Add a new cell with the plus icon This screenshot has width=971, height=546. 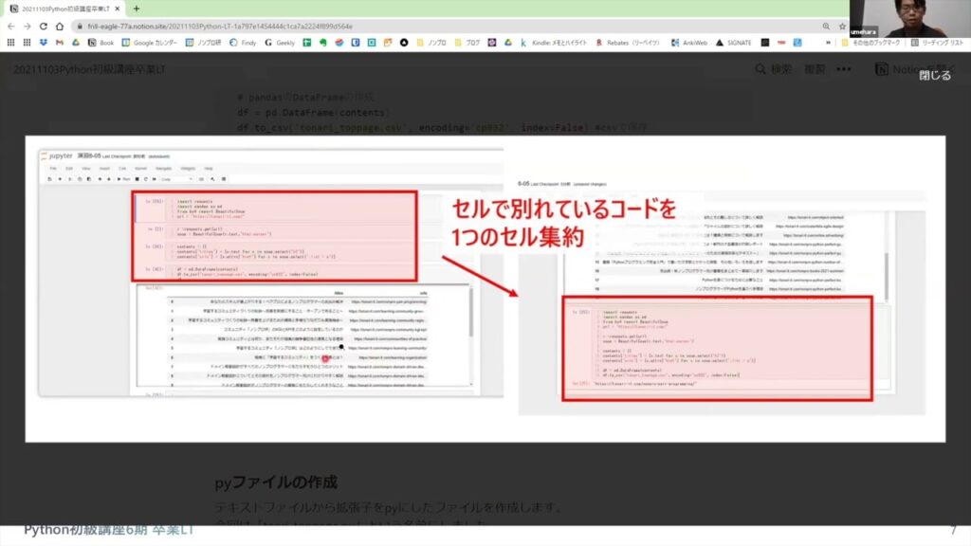pyautogui.click(x=61, y=179)
